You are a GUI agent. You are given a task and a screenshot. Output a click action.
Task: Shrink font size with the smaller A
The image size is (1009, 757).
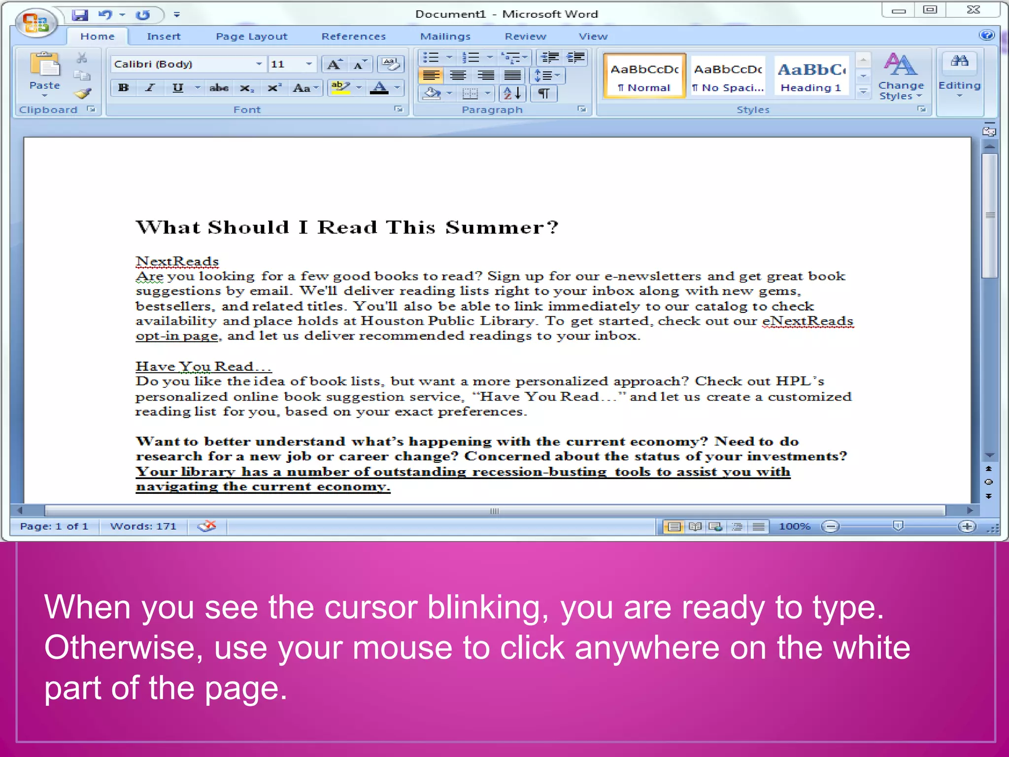361,64
